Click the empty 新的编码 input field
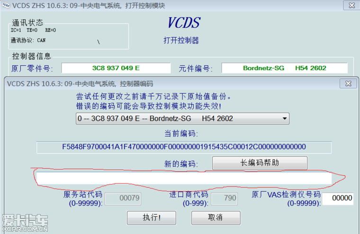Image resolution: width=360 pixels, height=234 pixels. 184,178
